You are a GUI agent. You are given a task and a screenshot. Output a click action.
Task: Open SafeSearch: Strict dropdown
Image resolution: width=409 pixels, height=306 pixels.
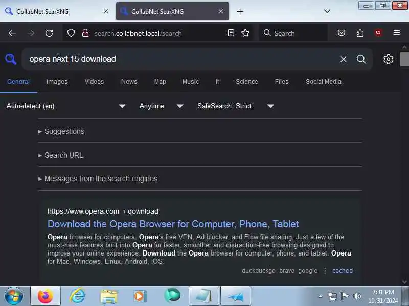click(235, 106)
